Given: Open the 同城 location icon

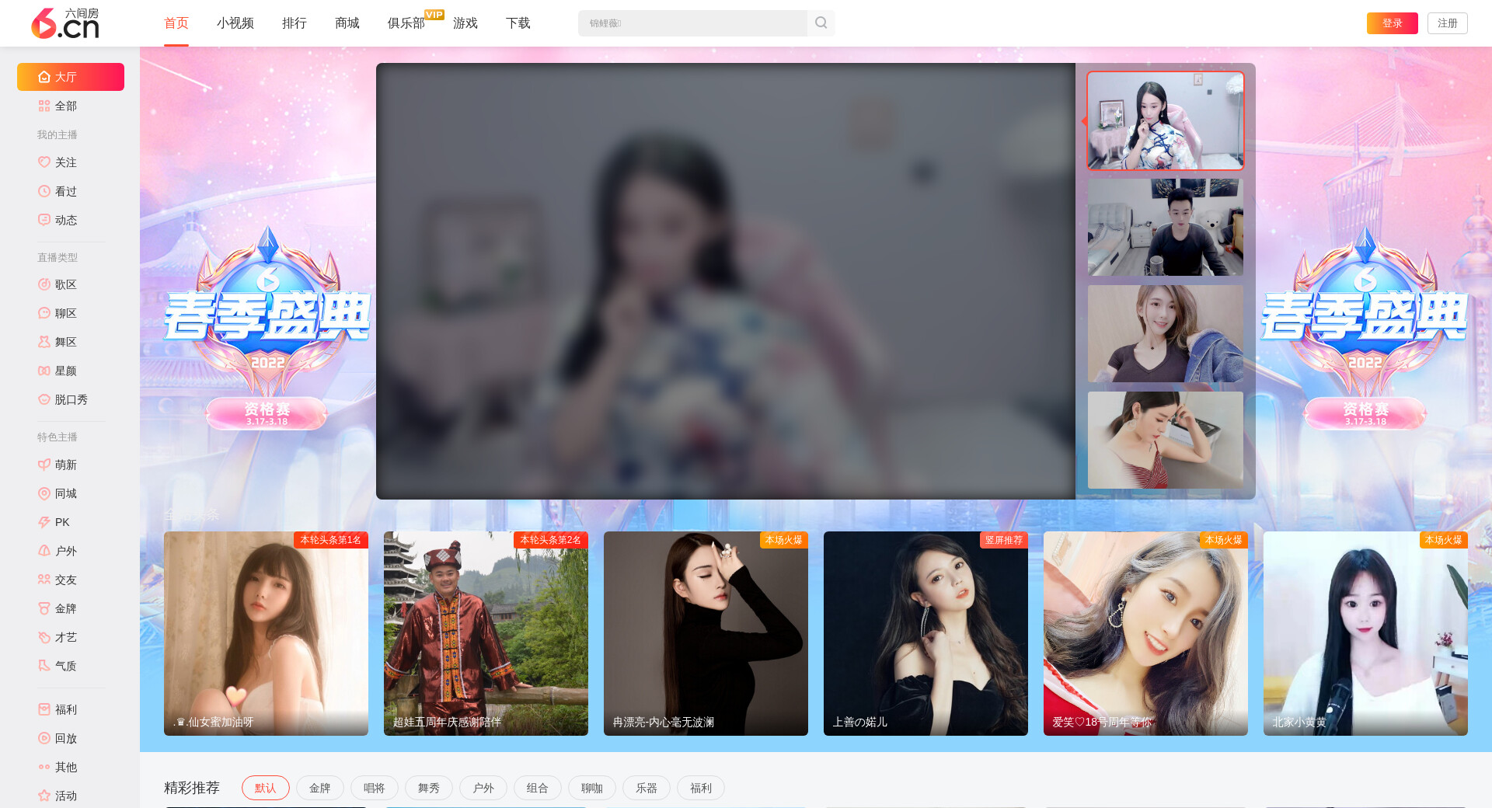Looking at the screenshot, I should click(44, 493).
